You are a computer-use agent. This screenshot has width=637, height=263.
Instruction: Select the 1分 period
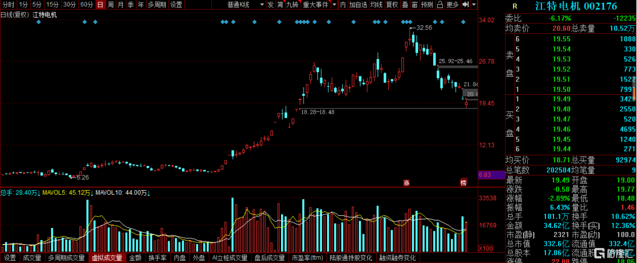click(x=24, y=5)
